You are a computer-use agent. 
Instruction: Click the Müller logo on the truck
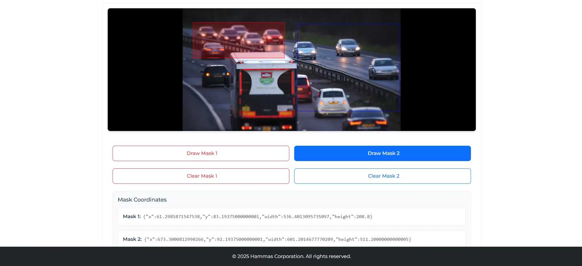pyautogui.click(x=266, y=75)
